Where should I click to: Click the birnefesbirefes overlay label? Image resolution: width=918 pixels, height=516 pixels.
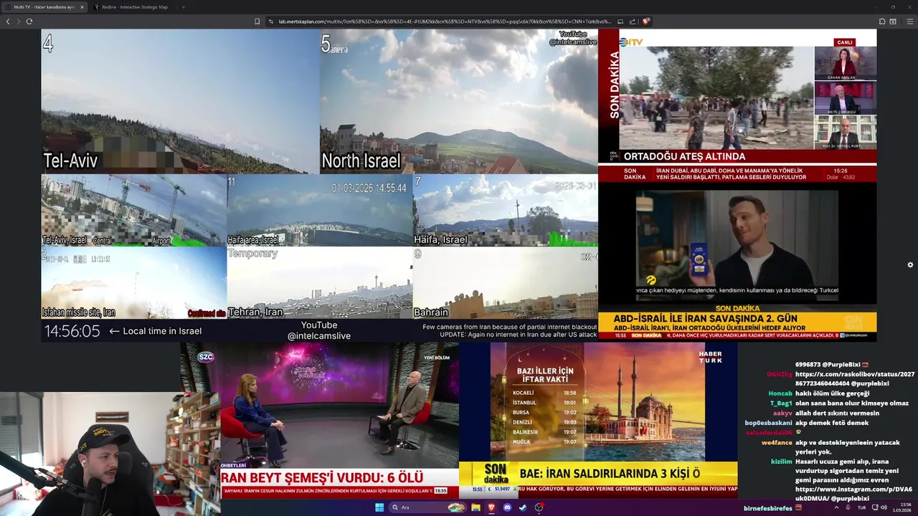click(x=768, y=508)
